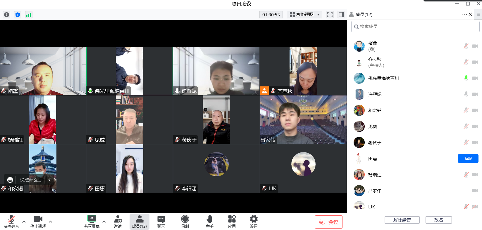Open meeting settings
The width and height of the screenshot is (482, 230).
click(254, 222)
